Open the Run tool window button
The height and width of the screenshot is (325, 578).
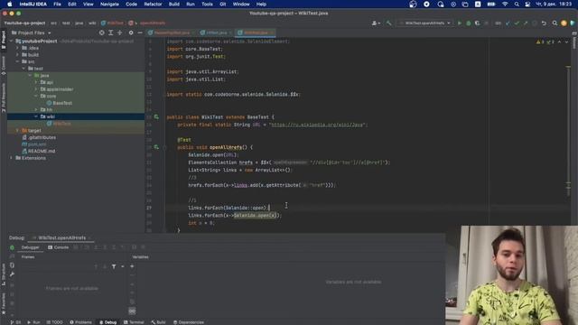tap(34, 322)
